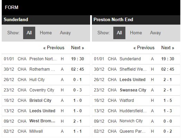Click the Millwall 1-1 result

tap(77, 131)
